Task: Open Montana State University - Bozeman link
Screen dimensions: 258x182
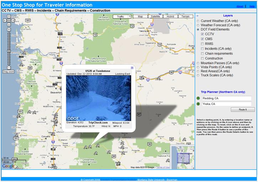Action: click(157, 180)
